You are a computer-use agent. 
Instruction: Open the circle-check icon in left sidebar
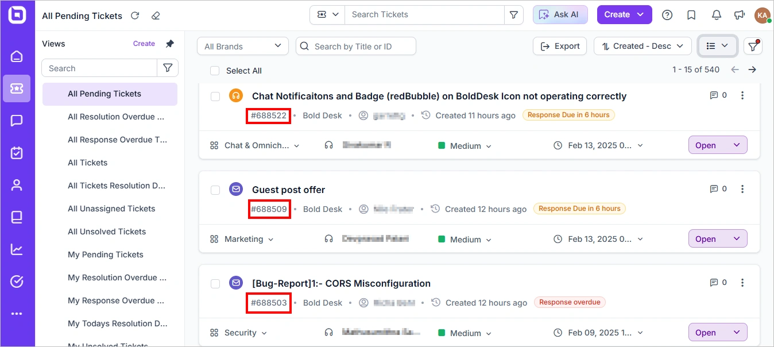pyautogui.click(x=17, y=282)
